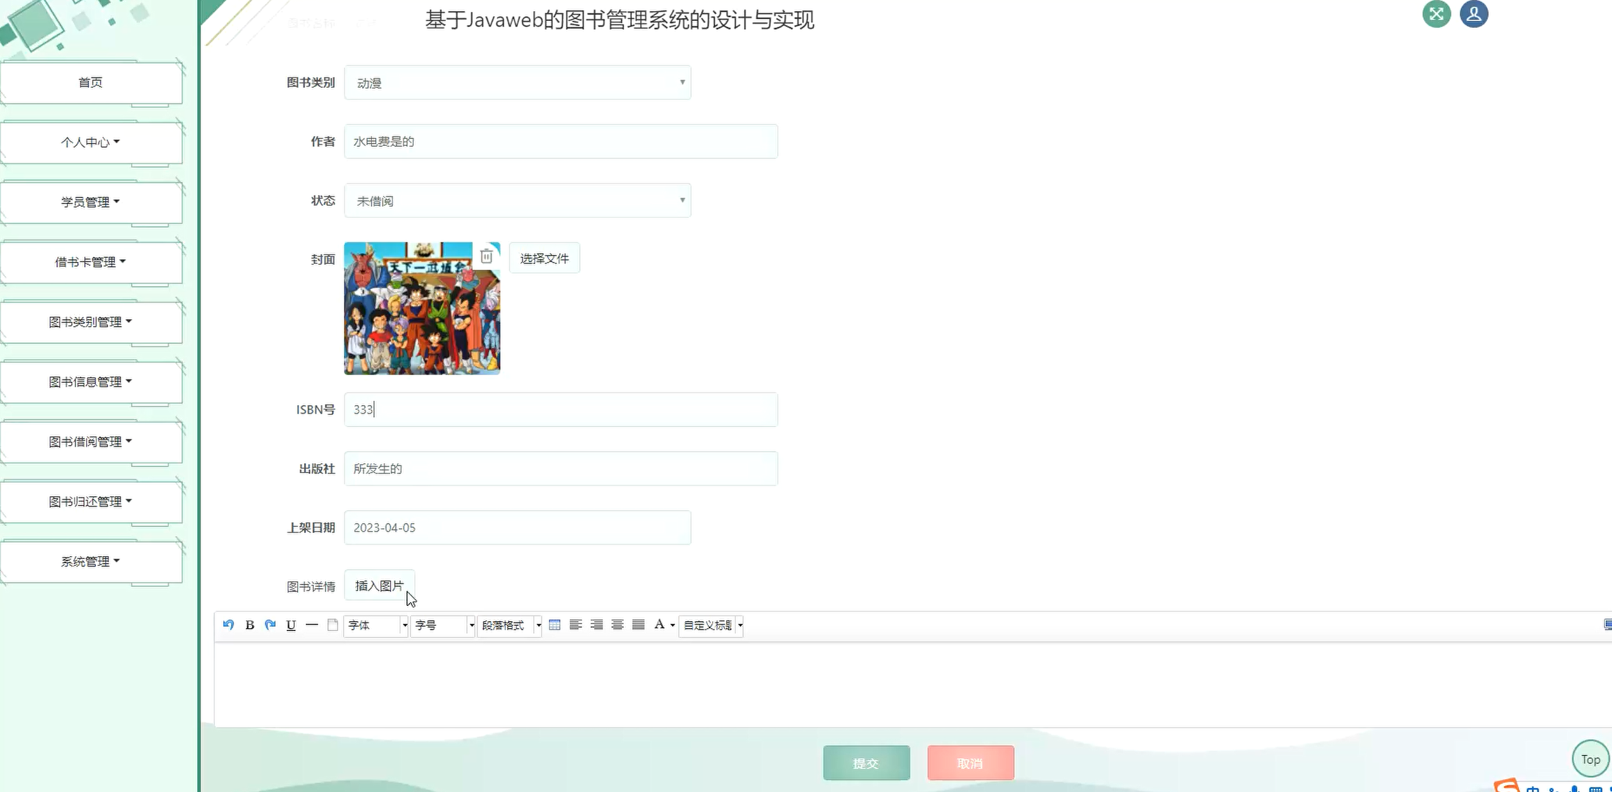
Task: Click the font color 'A' icon
Action: point(659,624)
